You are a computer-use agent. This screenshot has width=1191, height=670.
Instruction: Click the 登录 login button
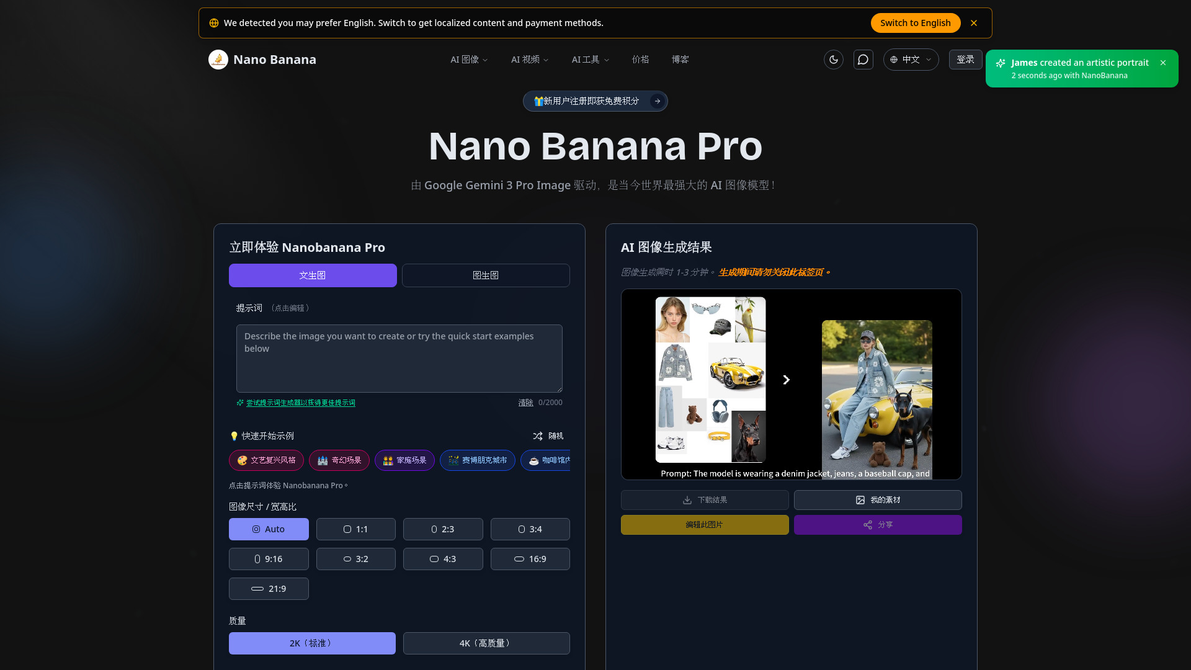pos(965,60)
